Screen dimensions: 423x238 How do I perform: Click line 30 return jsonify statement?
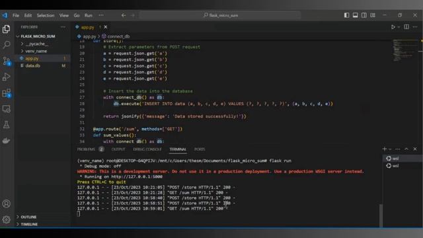[174, 116]
